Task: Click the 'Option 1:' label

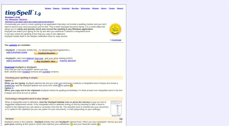Action: click(x=9, y=80)
